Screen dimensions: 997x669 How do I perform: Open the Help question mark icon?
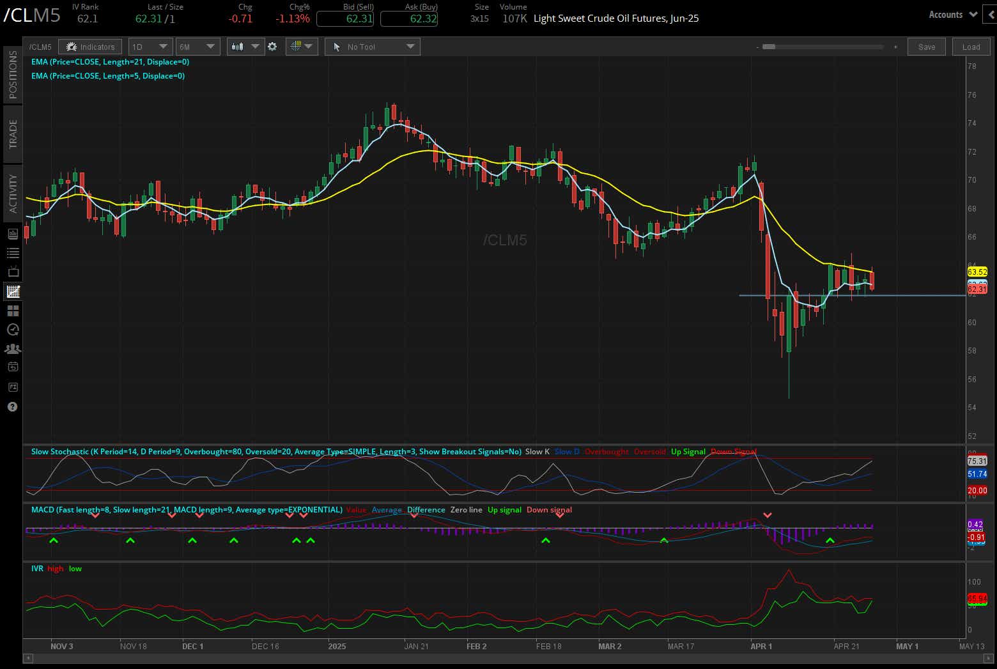(12, 407)
